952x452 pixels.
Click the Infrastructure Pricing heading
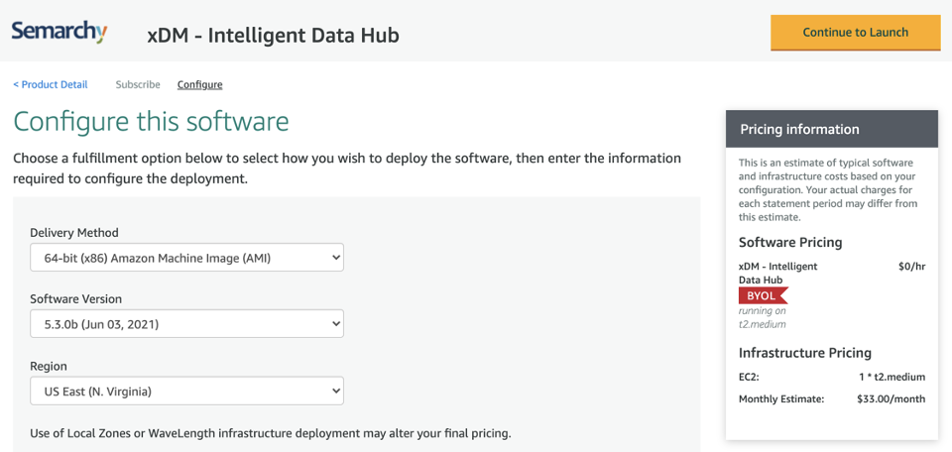805,353
